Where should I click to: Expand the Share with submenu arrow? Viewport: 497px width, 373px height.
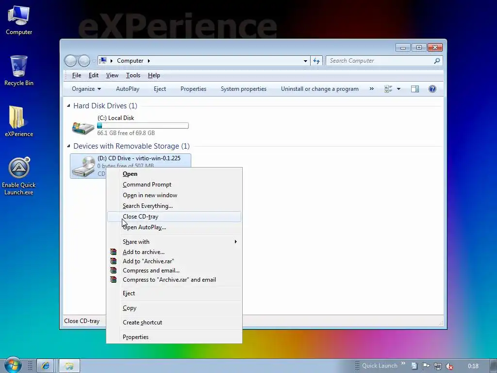pyautogui.click(x=235, y=242)
